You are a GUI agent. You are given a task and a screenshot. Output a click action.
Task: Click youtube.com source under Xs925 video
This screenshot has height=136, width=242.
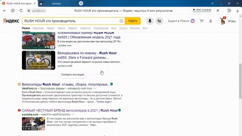coord(64,45)
